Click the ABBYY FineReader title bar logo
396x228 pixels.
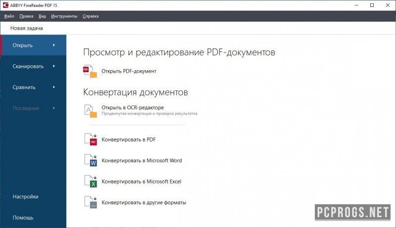point(5,5)
